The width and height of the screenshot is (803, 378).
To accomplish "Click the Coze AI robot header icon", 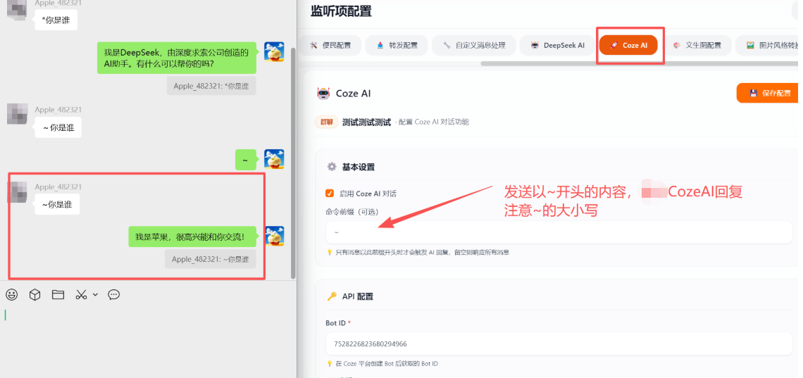I will (x=323, y=94).
